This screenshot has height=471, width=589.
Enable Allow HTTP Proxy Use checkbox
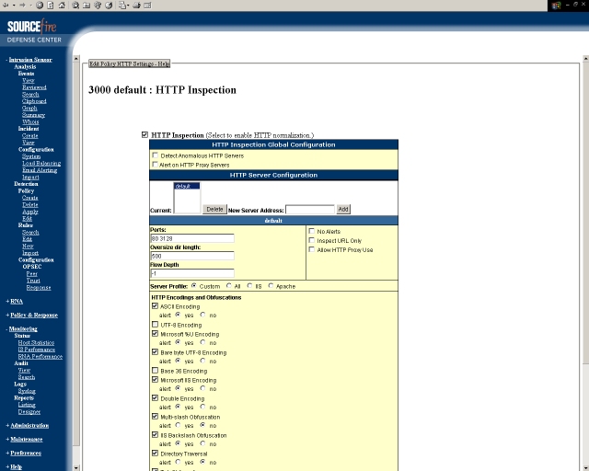(x=311, y=249)
